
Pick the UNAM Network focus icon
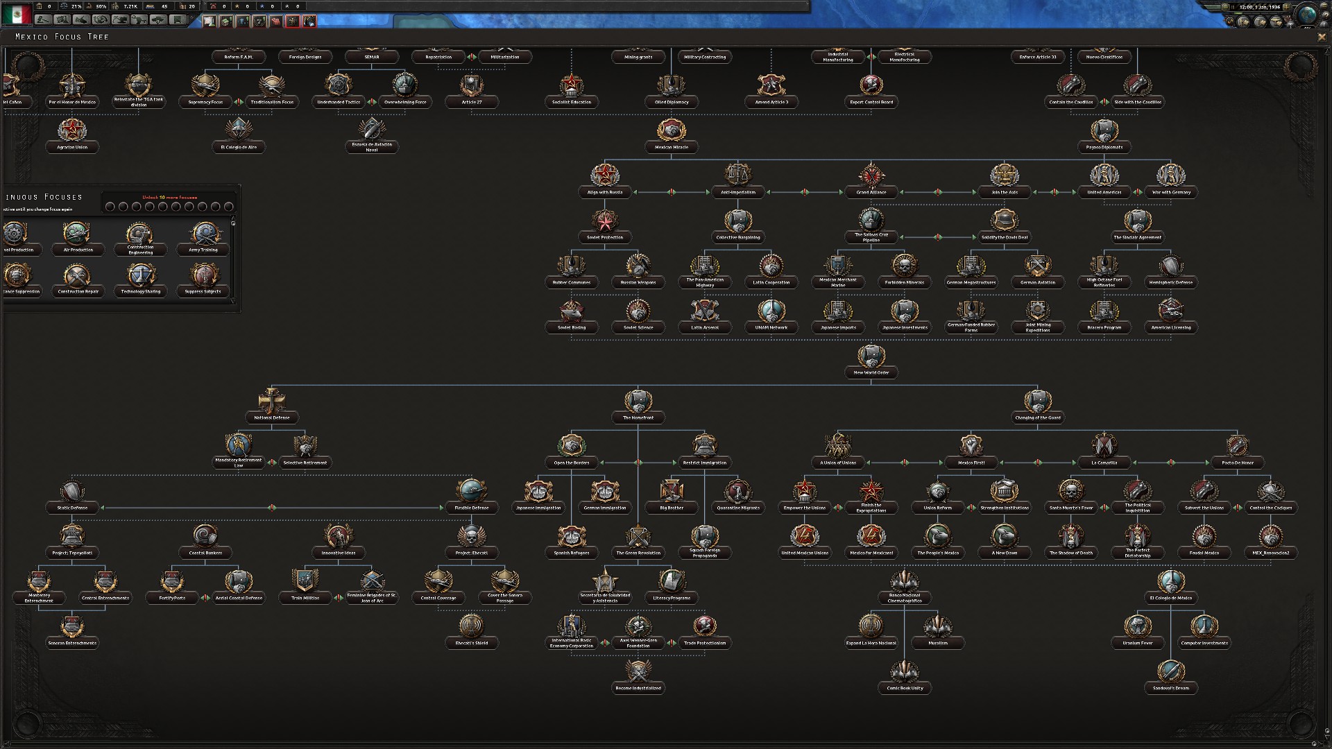point(771,310)
